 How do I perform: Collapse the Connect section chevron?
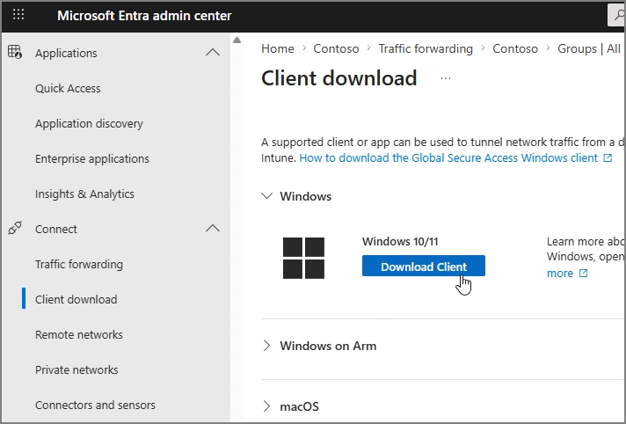213,228
